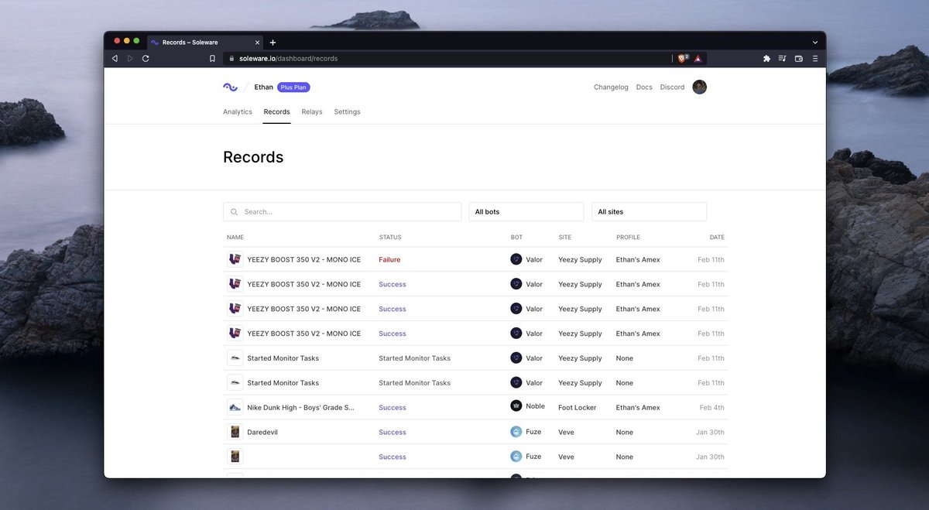Click the Noble bot icon
929x510 pixels.
[x=516, y=406]
